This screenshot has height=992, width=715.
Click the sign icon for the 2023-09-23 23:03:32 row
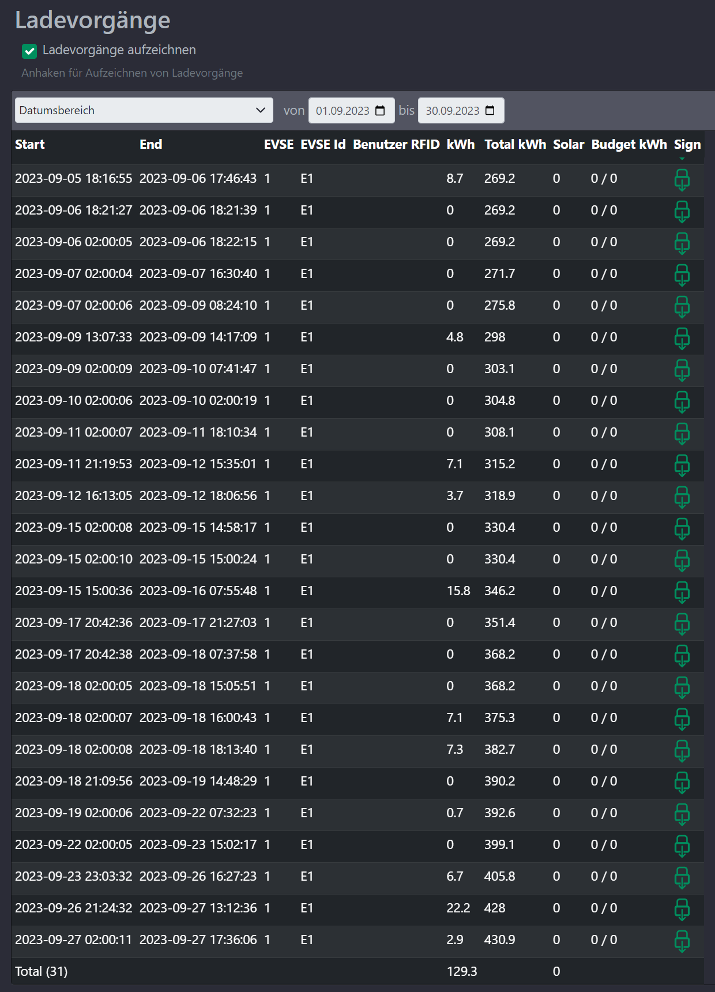[682, 878]
